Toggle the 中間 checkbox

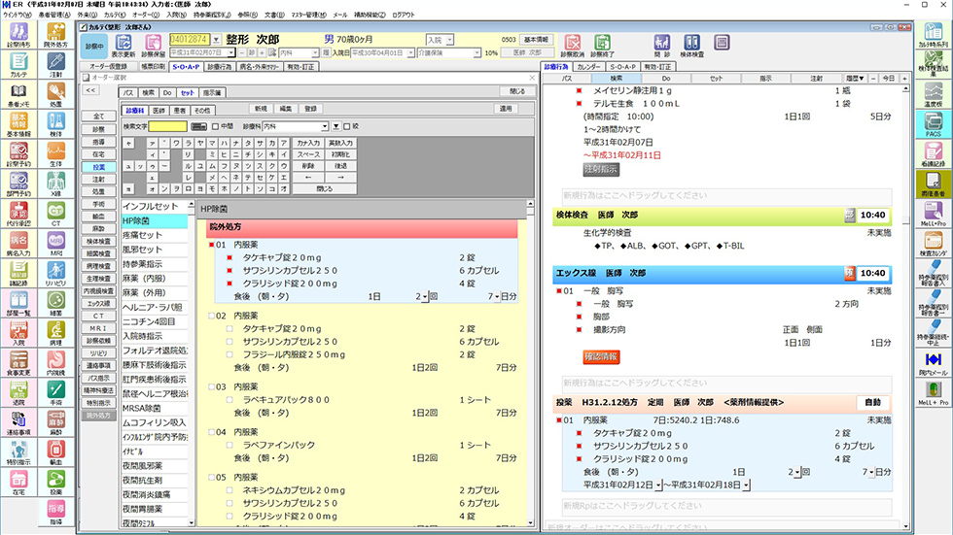coord(215,127)
